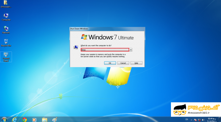This screenshot has width=221, height=122.
Task: Select the Network desktop icon
Action: tap(6, 30)
